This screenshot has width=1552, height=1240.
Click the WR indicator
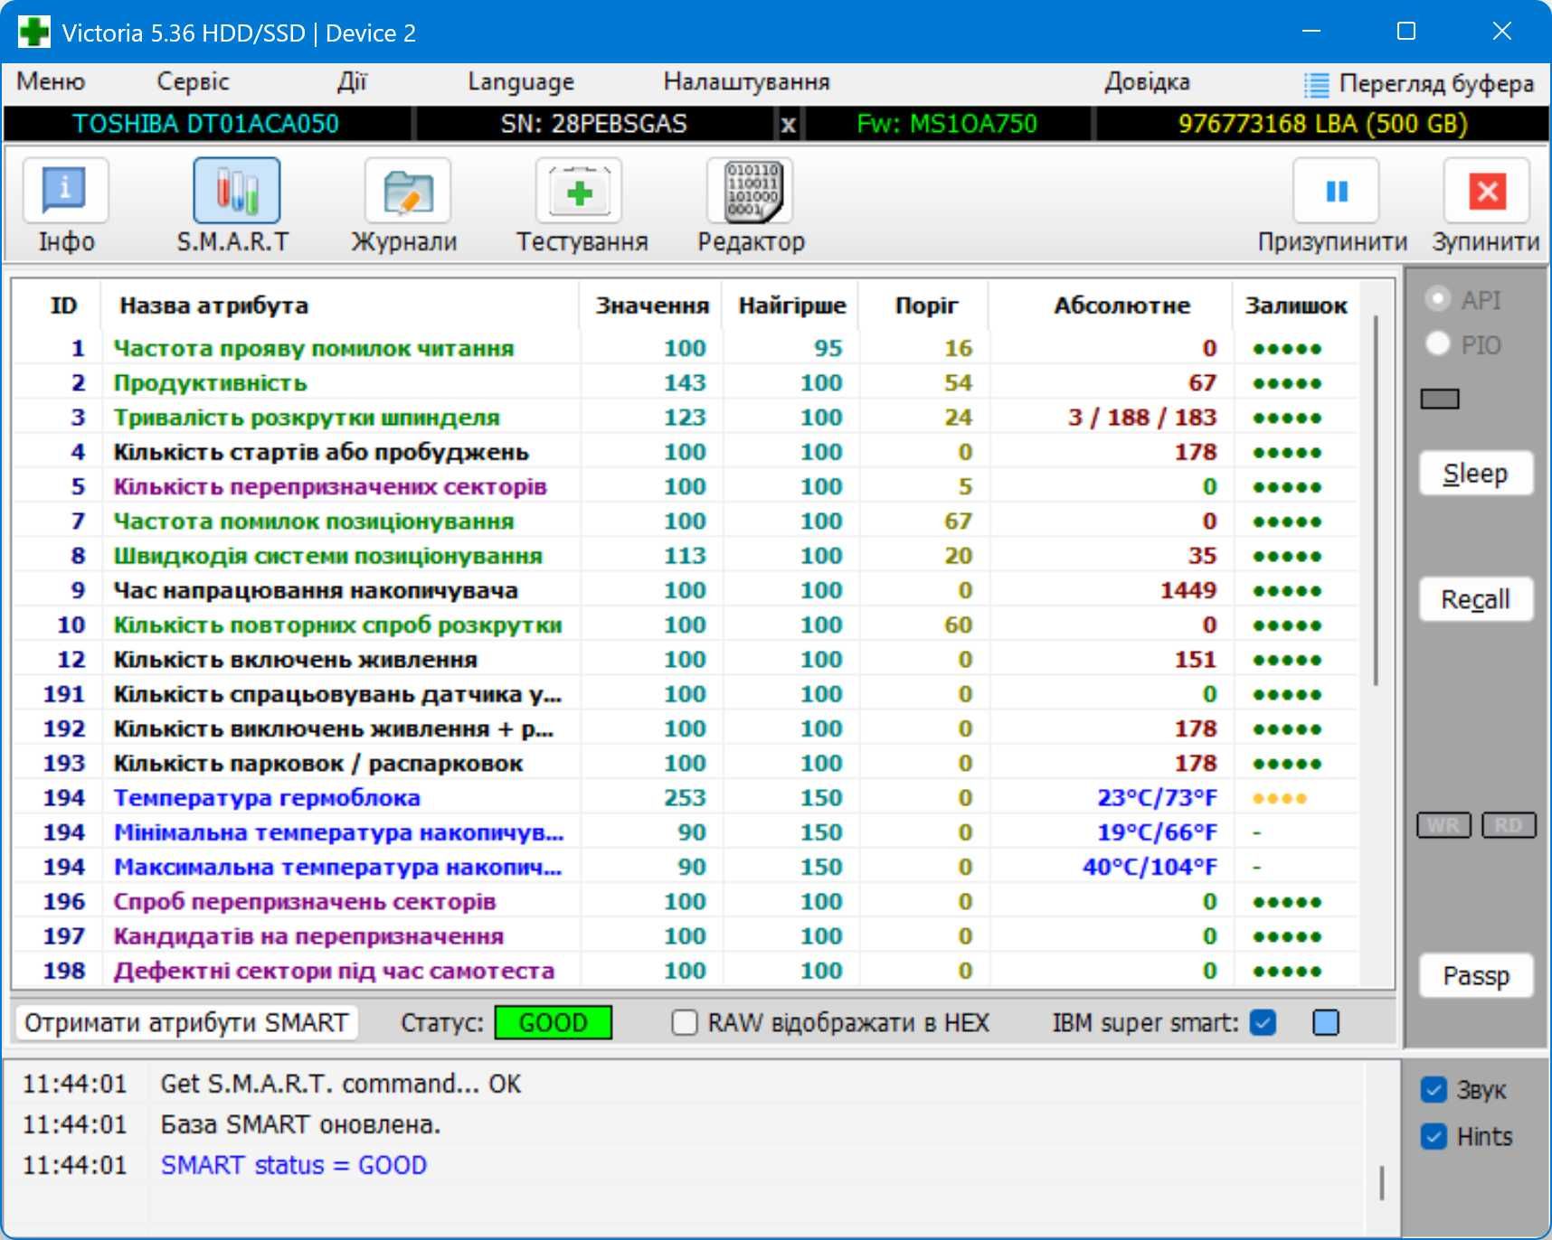(x=1443, y=825)
